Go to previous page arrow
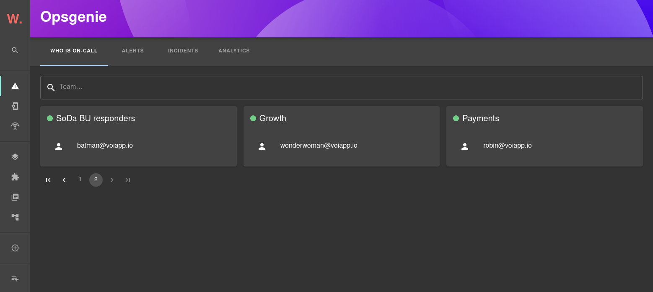 (x=64, y=180)
